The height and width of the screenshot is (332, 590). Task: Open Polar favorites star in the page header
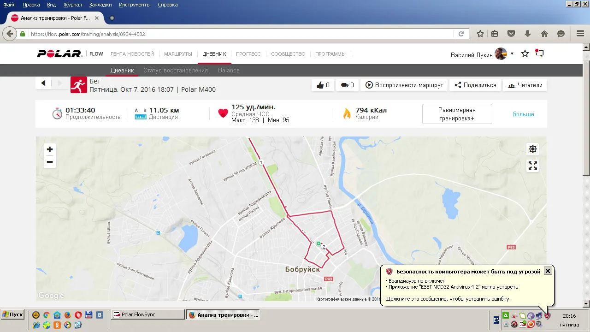pyautogui.click(x=525, y=54)
